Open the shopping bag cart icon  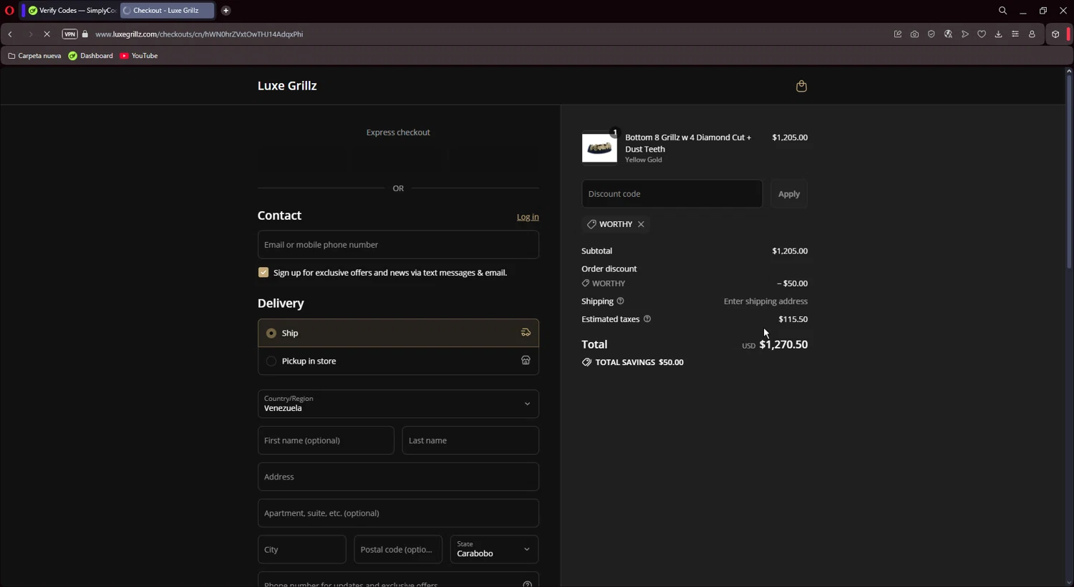pos(801,86)
